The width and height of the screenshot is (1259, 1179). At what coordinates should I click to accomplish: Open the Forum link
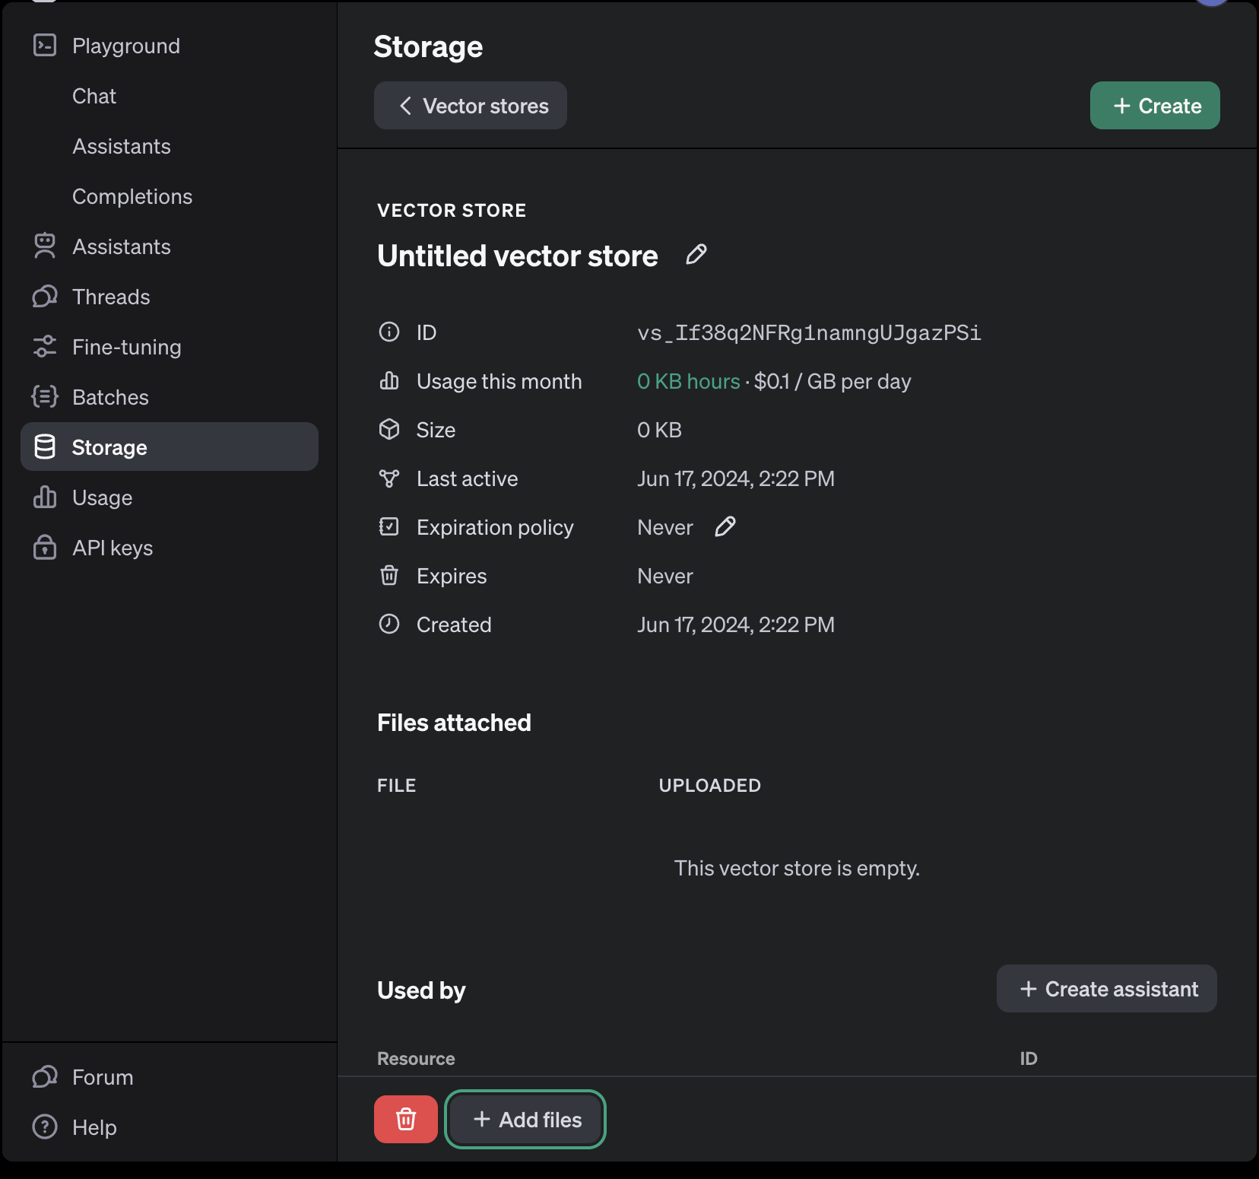point(102,1077)
